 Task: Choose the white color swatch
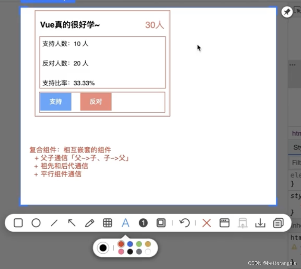tap(148, 251)
